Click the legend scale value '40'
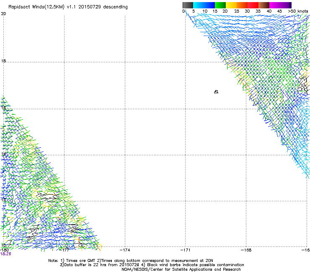The image size is (310, 272). tap(269, 11)
